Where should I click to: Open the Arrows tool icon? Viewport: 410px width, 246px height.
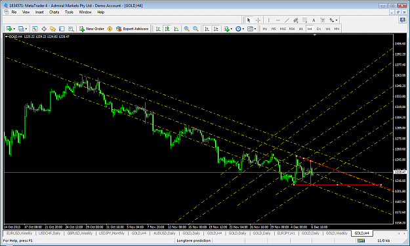point(331,20)
